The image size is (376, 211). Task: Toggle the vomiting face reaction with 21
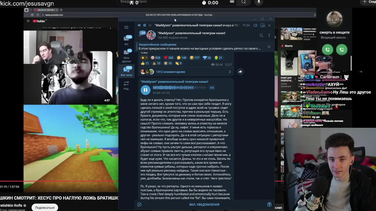click(218, 58)
